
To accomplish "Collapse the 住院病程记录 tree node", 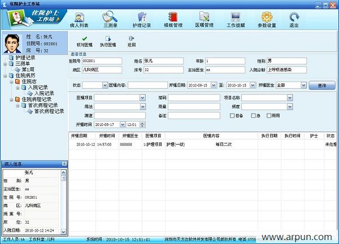I will click(11, 100).
